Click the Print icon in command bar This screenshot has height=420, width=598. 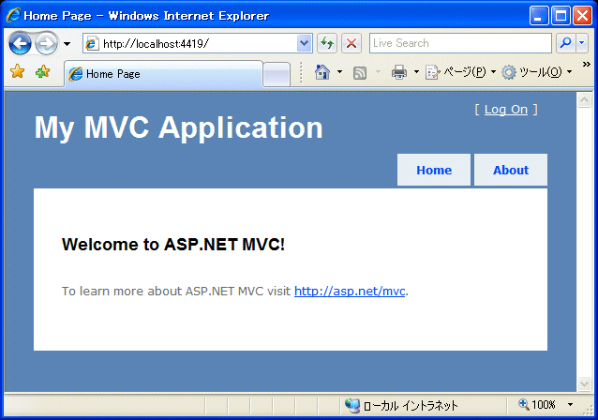pos(398,72)
